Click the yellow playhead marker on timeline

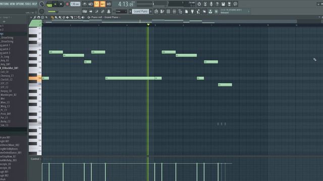(x=148, y=25)
